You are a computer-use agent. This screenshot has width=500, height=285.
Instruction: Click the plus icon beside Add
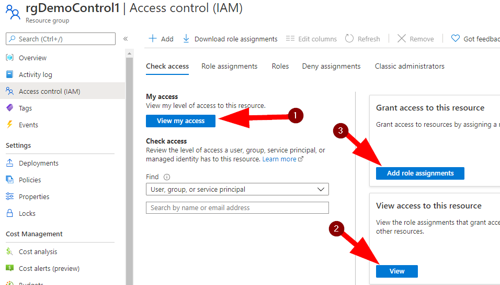tap(153, 39)
